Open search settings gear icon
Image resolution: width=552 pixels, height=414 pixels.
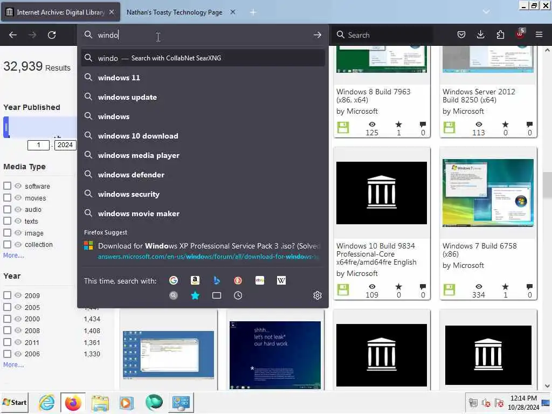click(x=318, y=295)
